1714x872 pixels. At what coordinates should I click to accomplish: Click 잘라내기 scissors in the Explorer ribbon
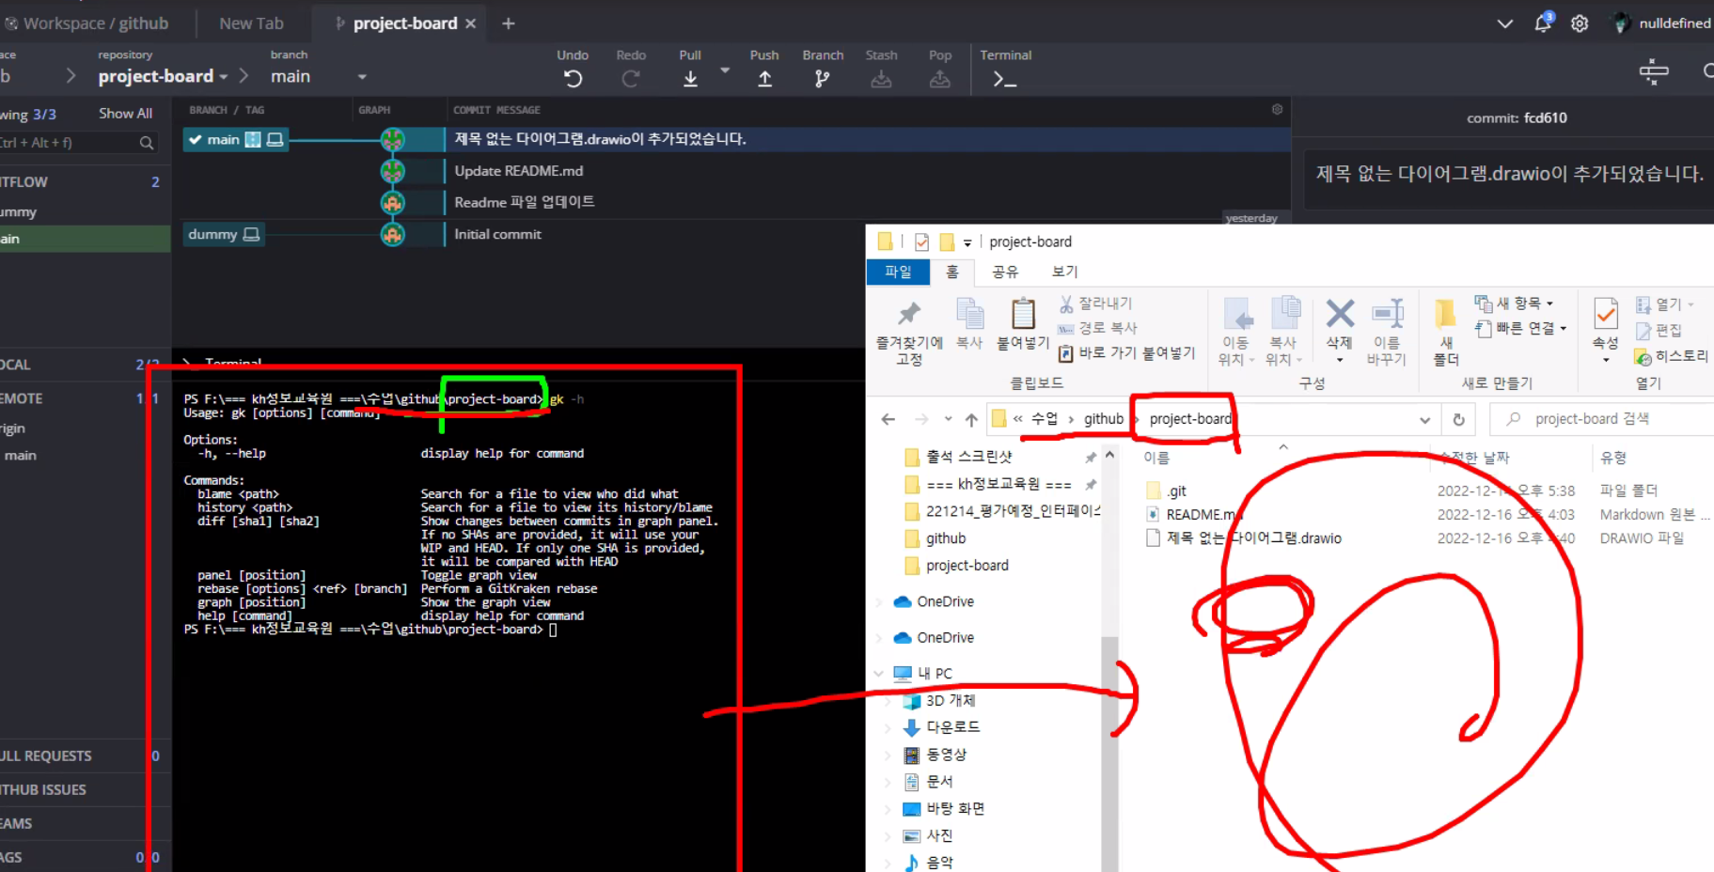click(x=1095, y=304)
